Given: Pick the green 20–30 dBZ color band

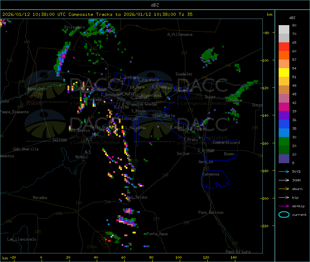Looking at the screenshot, I should 284,141.
